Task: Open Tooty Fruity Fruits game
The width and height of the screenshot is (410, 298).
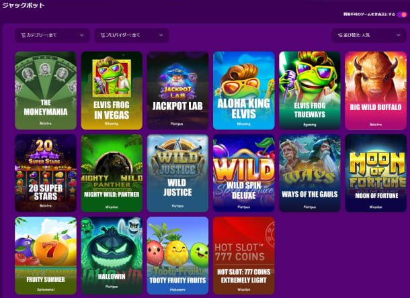Action: coord(177,256)
